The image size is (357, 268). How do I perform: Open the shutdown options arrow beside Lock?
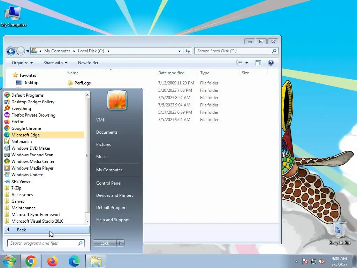pyautogui.click(x=120, y=243)
